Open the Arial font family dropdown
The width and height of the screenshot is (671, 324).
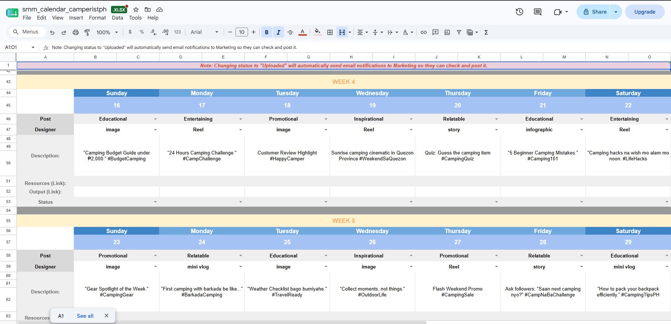tap(204, 32)
